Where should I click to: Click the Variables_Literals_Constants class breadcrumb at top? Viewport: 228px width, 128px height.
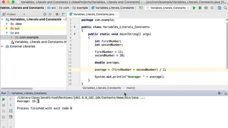pos(113,8)
